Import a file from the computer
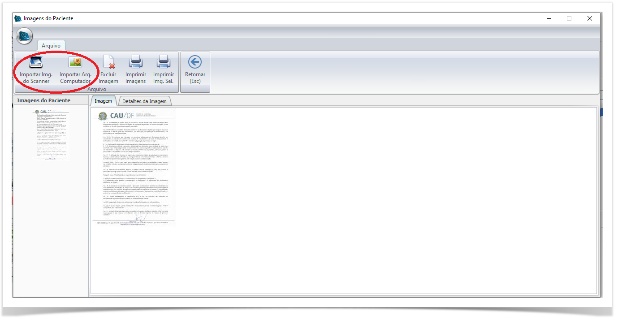 click(x=75, y=62)
